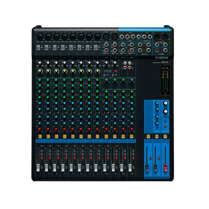
Task: Click the red STEREO master fader cap
Action: [166, 168]
